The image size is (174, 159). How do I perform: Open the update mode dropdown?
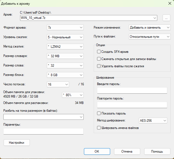click(x=149, y=28)
